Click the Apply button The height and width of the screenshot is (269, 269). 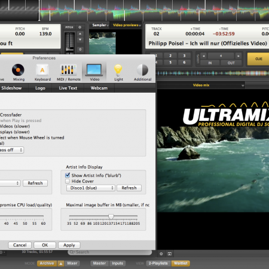coord(69,245)
